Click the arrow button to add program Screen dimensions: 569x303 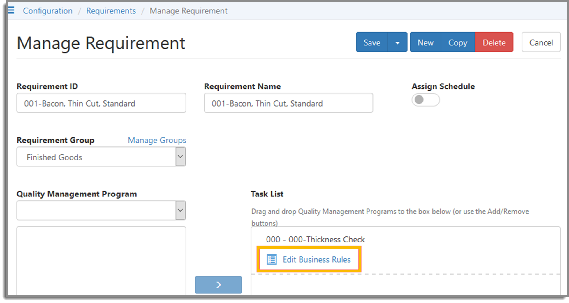[x=219, y=285]
